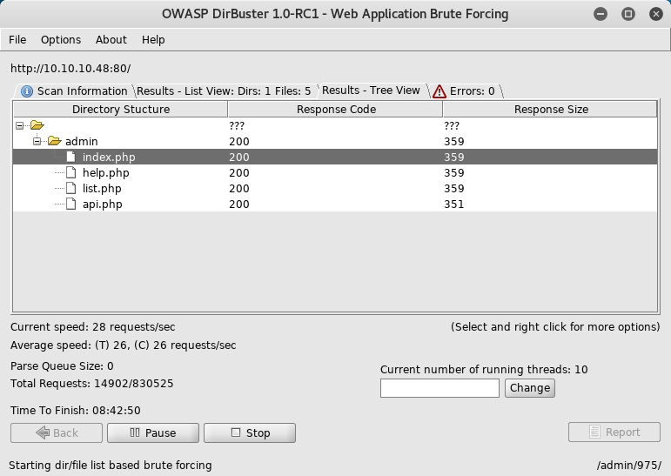Open the Options menu
This screenshot has height=476, width=671.
(61, 40)
